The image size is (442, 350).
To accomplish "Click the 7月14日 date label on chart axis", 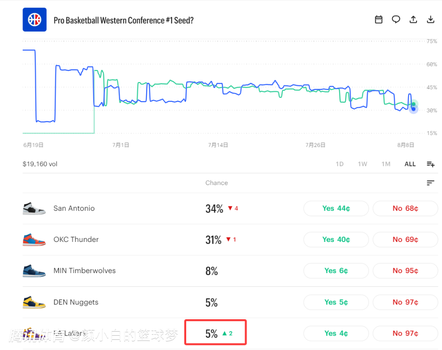I will pyautogui.click(x=218, y=145).
